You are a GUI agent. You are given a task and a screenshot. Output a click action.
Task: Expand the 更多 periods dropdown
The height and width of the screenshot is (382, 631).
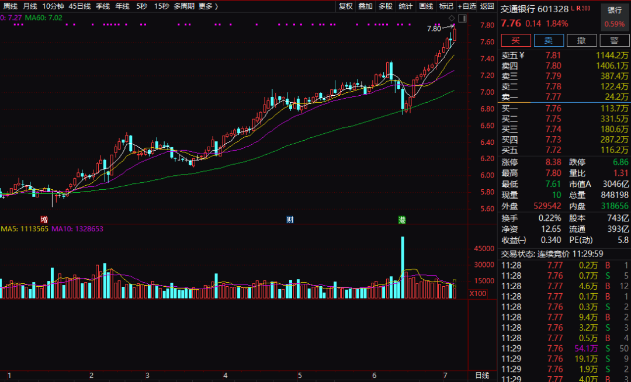tap(208, 6)
